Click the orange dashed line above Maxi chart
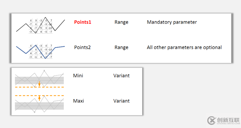 [x=39, y=95]
